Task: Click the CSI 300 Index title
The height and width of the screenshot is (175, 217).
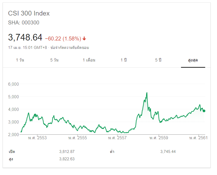Action: coord(29,13)
